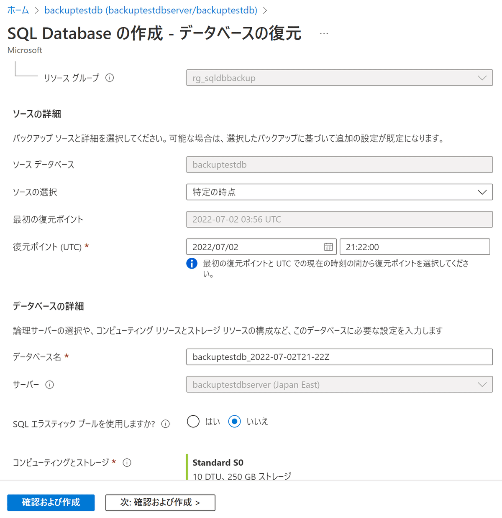
Task: Click the データベースの詳細 section heading
Action: point(48,306)
